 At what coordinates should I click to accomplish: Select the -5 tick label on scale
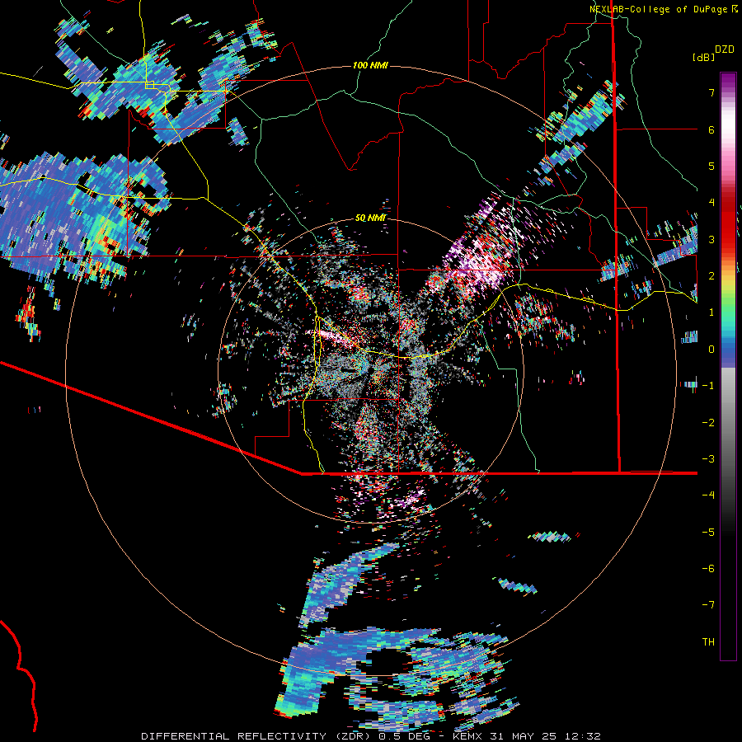pyautogui.click(x=708, y=533)
